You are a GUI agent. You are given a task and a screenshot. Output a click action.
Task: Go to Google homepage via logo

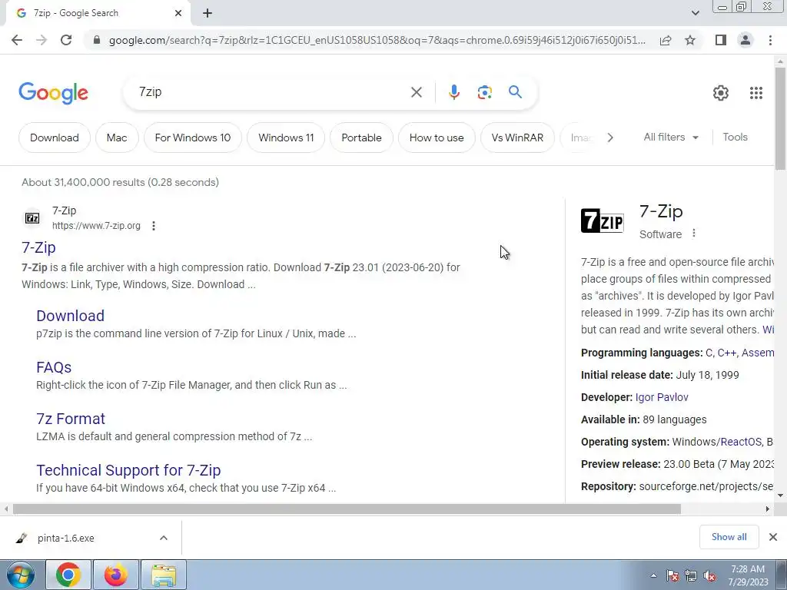click(x=54, y=93)
